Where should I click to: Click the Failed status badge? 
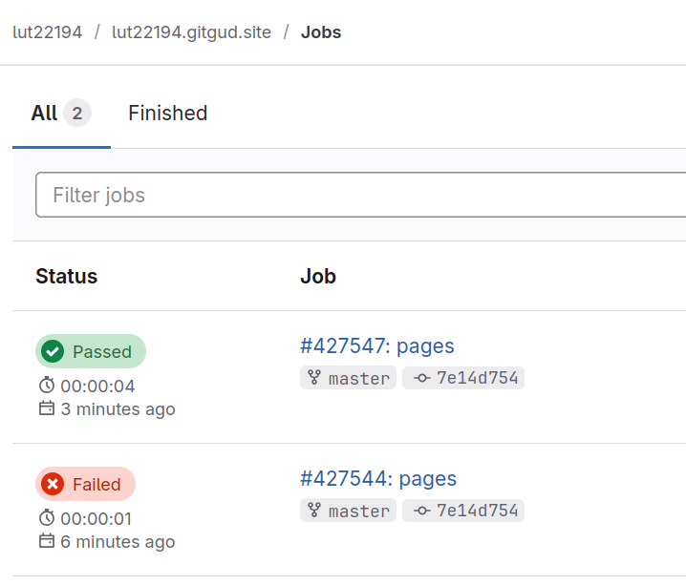pyautogui.click(x=85, y=484)
